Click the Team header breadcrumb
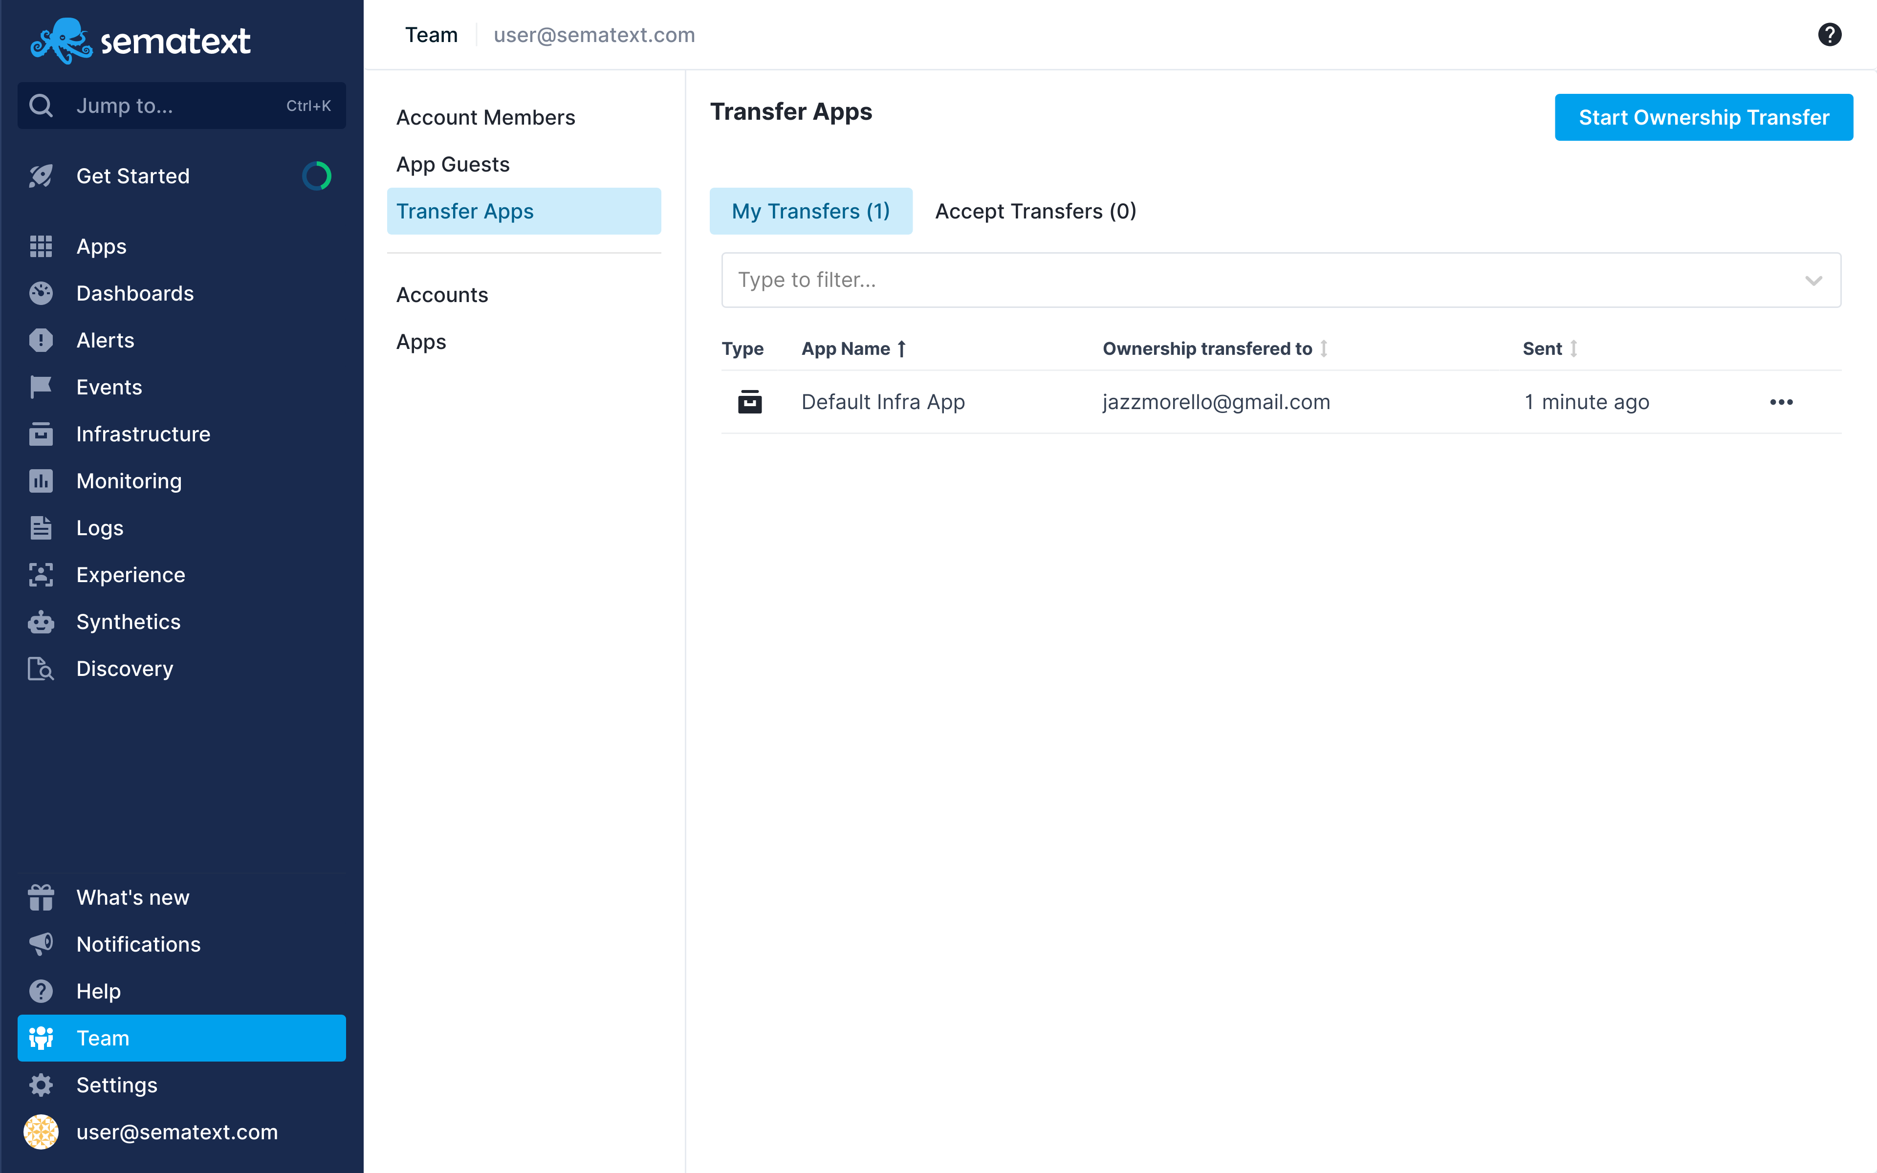The image size is (1877, 1173). click(431, 35)
